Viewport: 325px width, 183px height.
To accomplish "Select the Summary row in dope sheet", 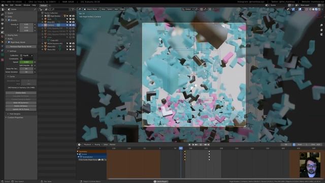I will click(92, 151).
